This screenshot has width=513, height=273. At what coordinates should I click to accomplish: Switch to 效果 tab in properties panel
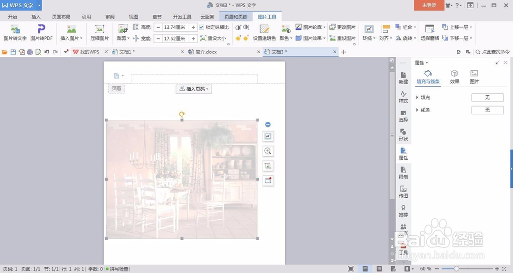(x=455, y=77)
